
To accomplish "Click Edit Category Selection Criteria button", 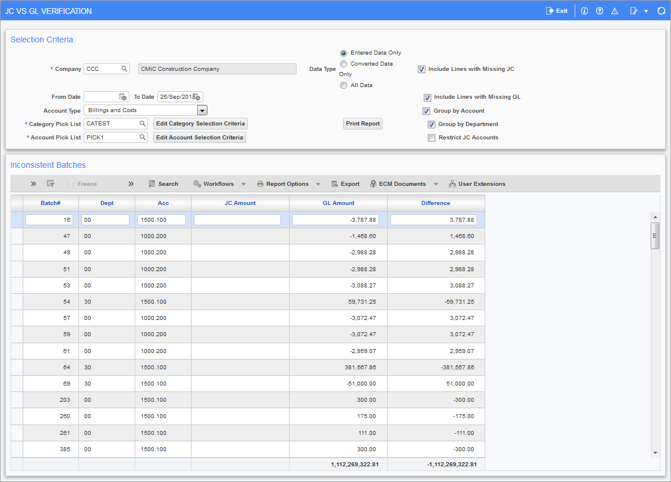I will [x=200, y=124].
